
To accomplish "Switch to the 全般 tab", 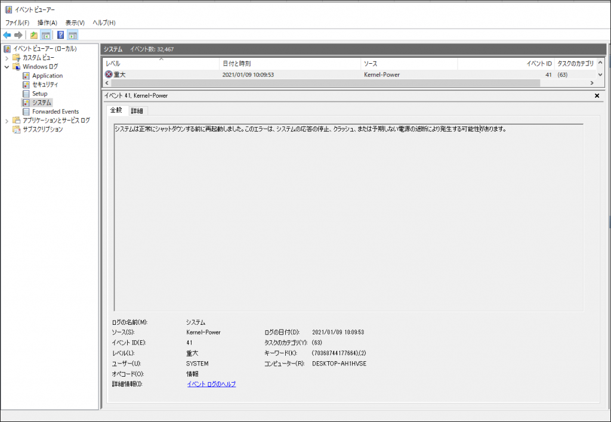I will point(116,110).
